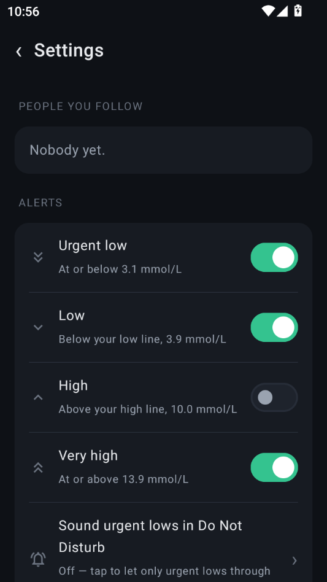Tap Sound urgent lows in Do Not Disturb
The width and height of the screenshot is (327, 582).
(150, 537)
